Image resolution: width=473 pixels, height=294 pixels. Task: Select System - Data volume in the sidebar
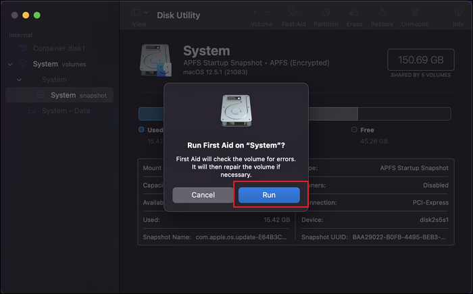tap(66, 111)
